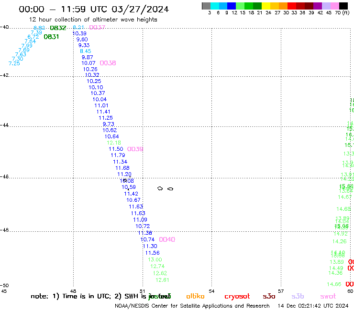This screenshot has height=310, width=354.
Task: Click the orange 'altika' satellite label
Action: tap(195, 296)
